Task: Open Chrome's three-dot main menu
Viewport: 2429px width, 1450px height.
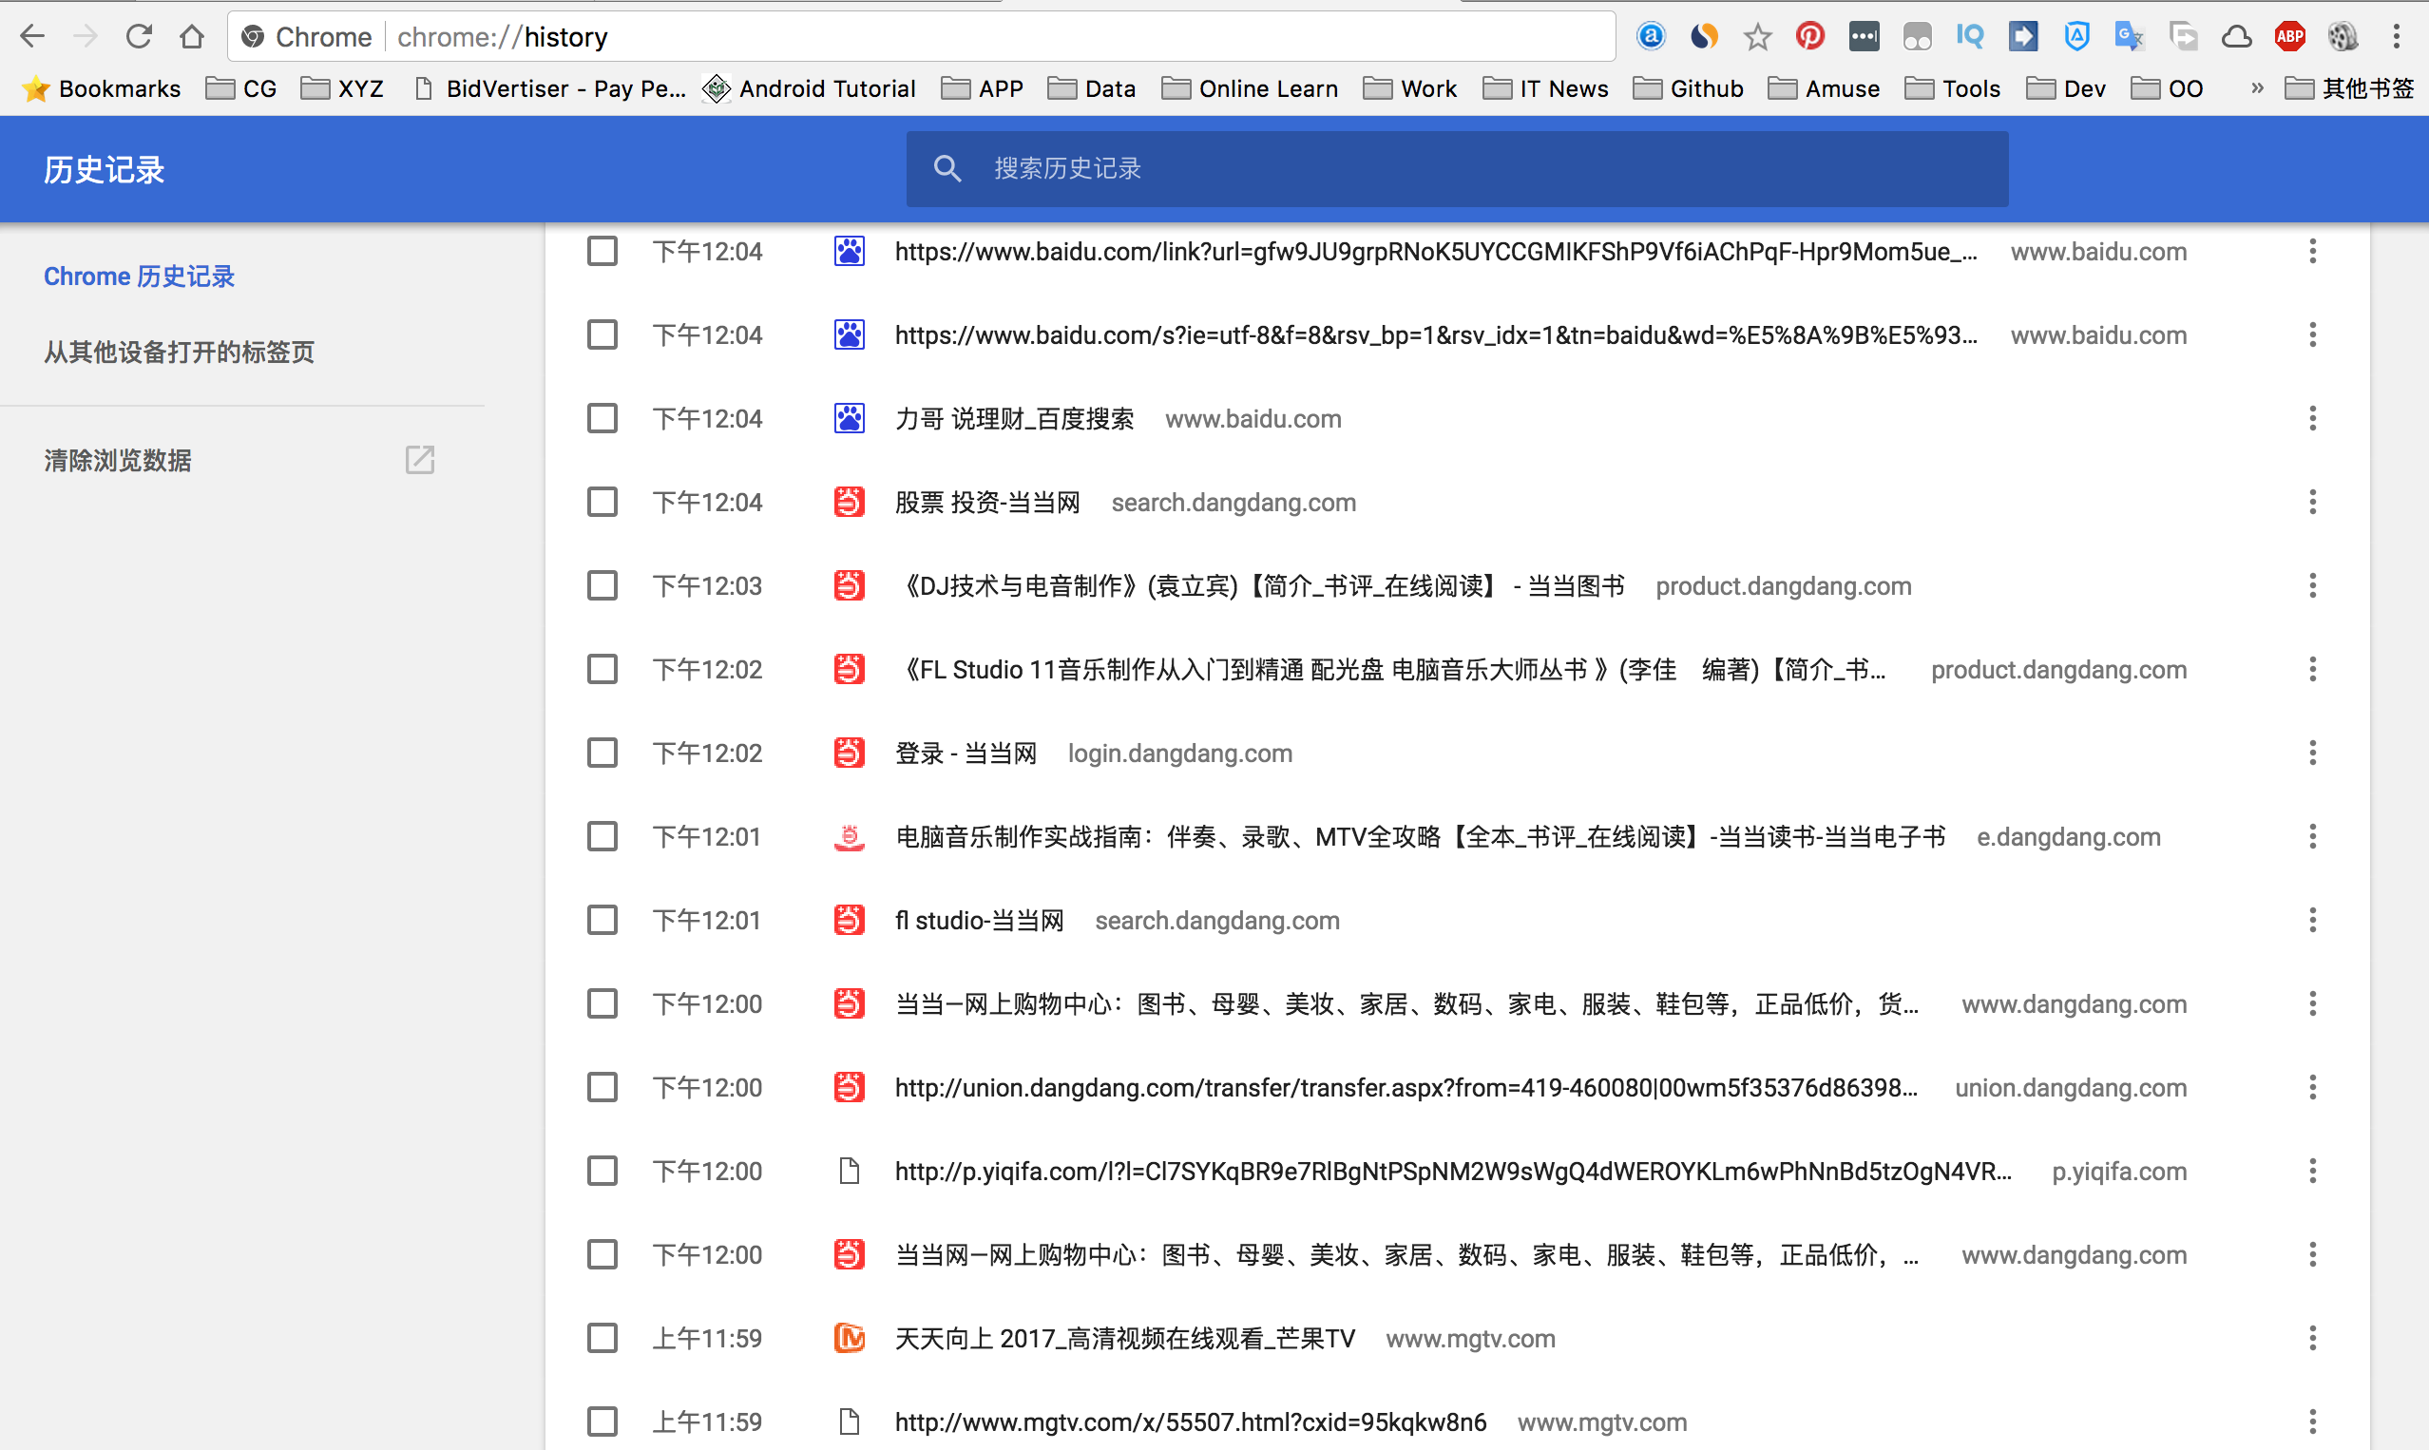Action: pyautogui.click(x=2396, y=37)
